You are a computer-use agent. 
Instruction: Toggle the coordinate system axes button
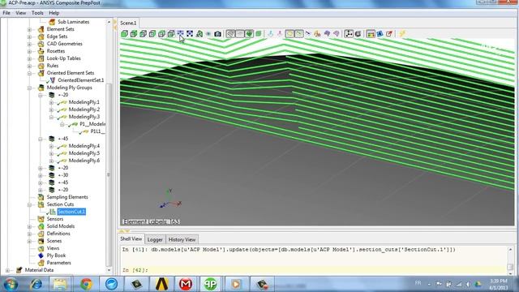tap(349, 33)
